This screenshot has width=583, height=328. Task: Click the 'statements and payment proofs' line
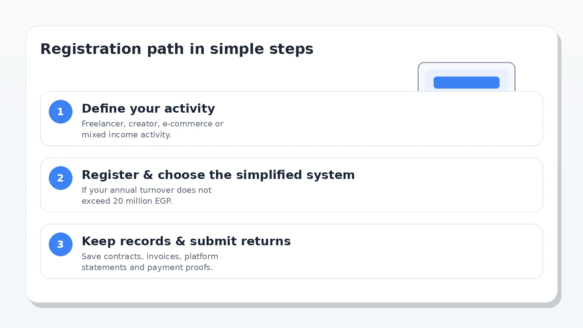coord(147,268)
